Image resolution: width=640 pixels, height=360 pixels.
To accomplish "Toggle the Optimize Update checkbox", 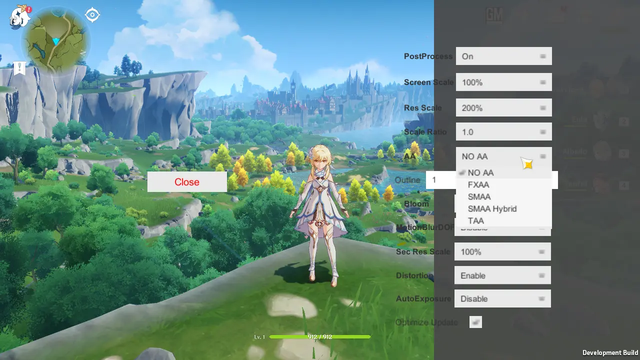I will click(475, 322).
